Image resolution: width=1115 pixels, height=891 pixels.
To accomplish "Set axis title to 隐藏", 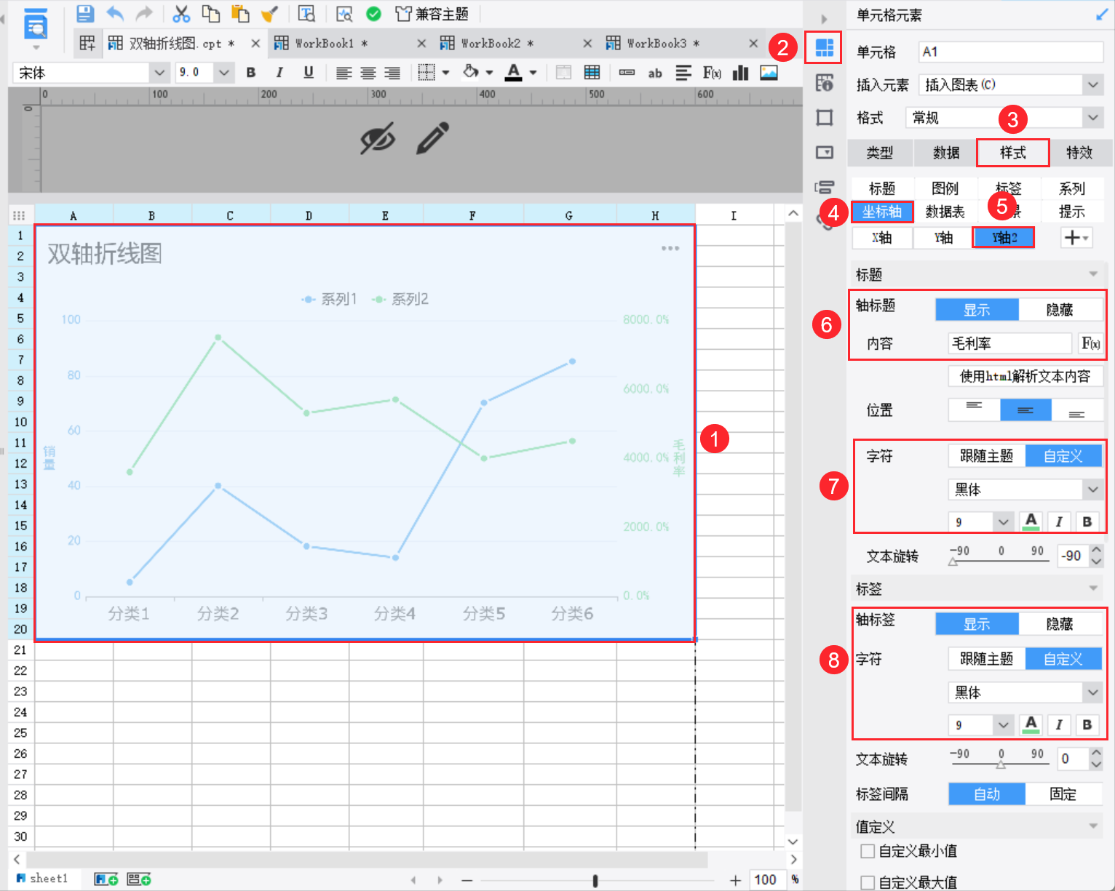I will (x=1060, y=310).
